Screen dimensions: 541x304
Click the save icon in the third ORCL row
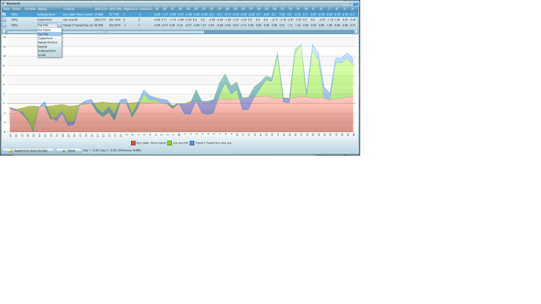tap(5, 25)
